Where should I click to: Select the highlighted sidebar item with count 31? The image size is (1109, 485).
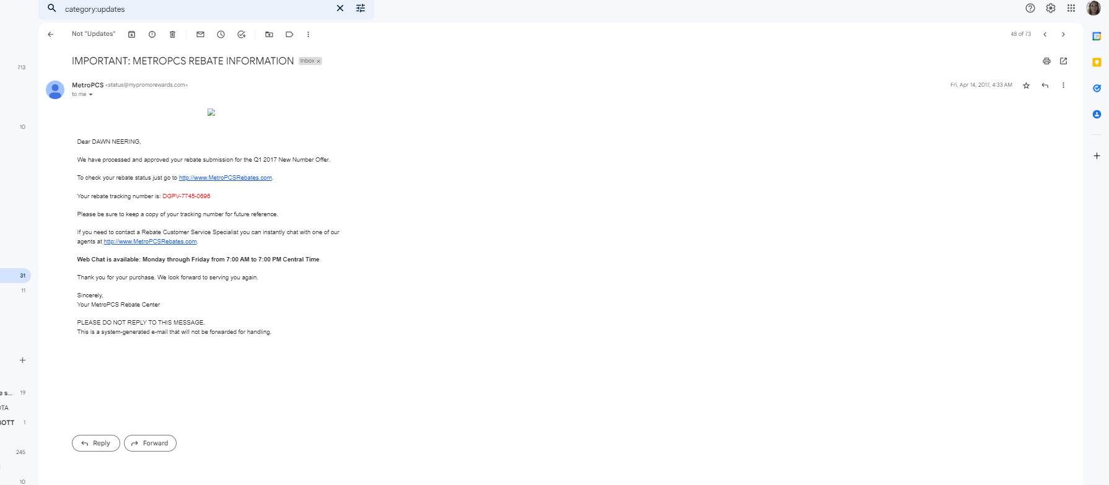[15, 276]
